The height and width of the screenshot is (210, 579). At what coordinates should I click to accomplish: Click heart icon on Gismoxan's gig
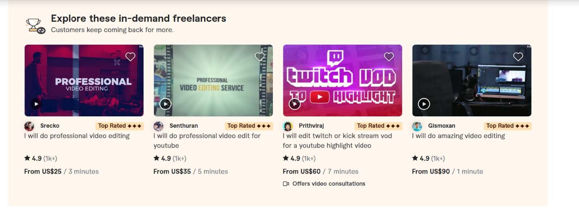click(x=518, y=57)
